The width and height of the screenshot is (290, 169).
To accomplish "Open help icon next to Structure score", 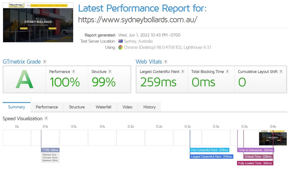I will pyautogui.click(x=110, y=72).
